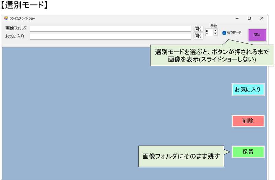Viewport: 275px width, 180px height.
Task: Increase 秒数 with the up arrow
Action: (216, 30)
